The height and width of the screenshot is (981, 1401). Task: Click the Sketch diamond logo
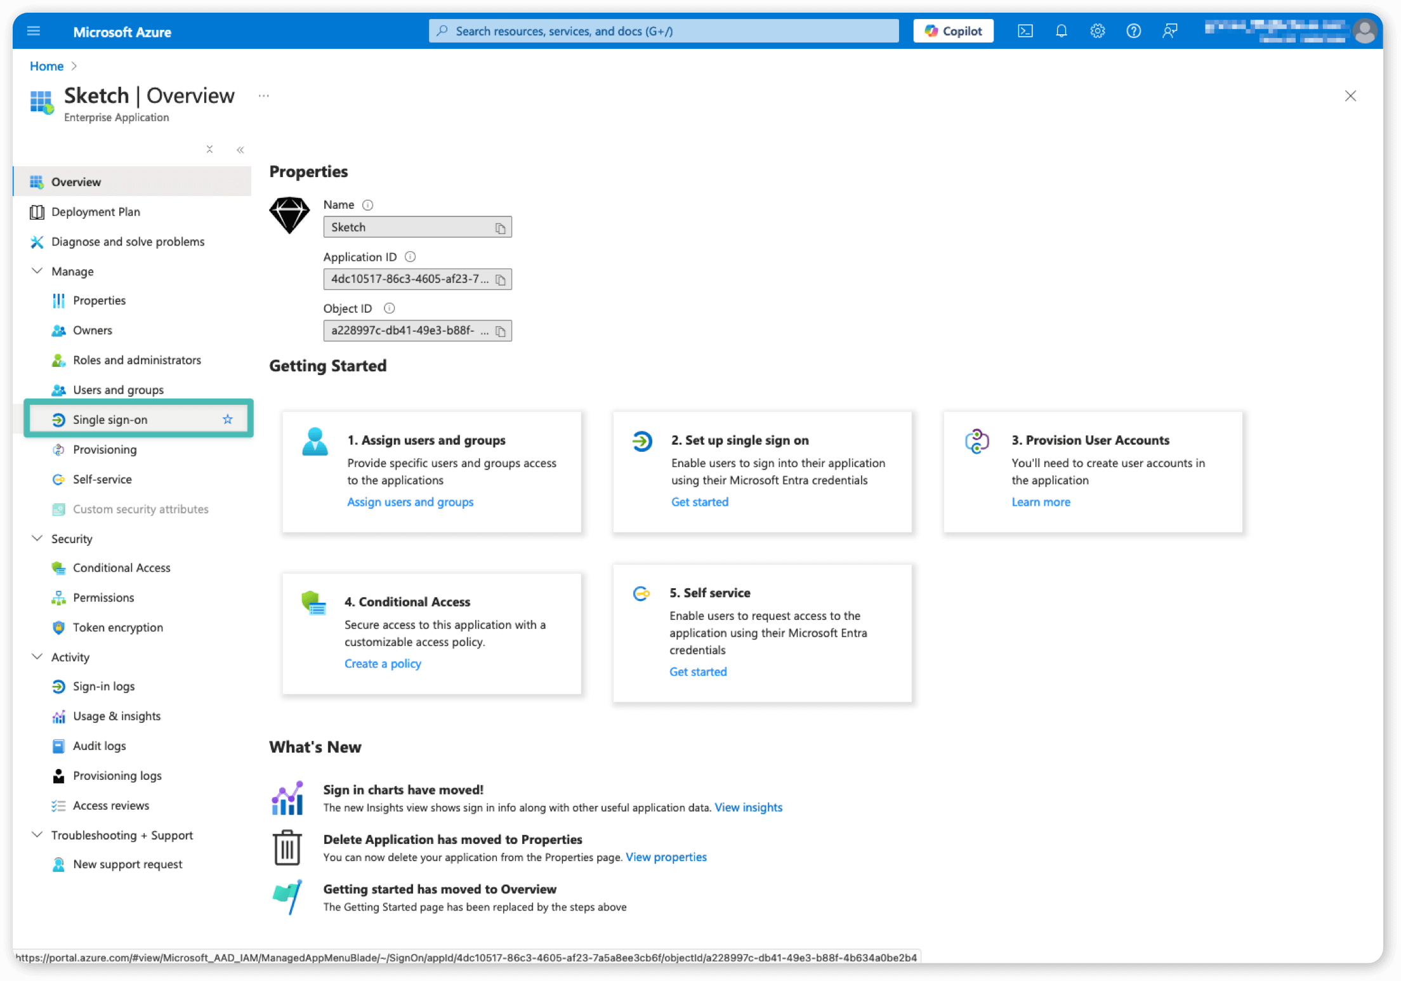click(289, 215)
